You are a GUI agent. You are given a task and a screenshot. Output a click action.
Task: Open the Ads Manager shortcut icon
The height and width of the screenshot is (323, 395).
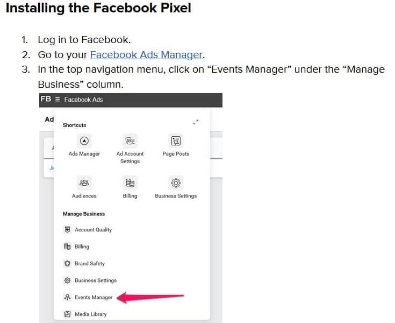click(84, 141)
